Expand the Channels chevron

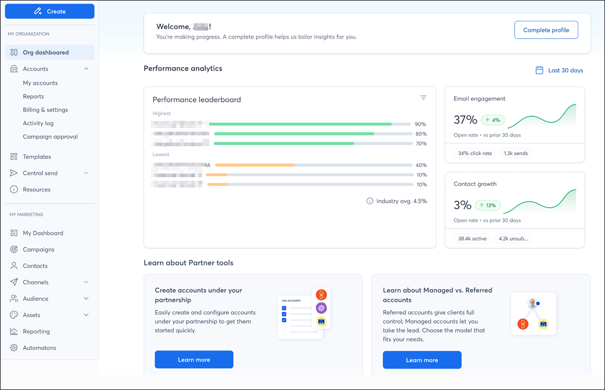[86, 282]
